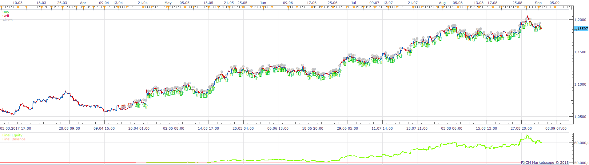Click the 29.06 05:00 timestamp
The height and width of the screenshot is (165, 589).
(x=348, y=128)
